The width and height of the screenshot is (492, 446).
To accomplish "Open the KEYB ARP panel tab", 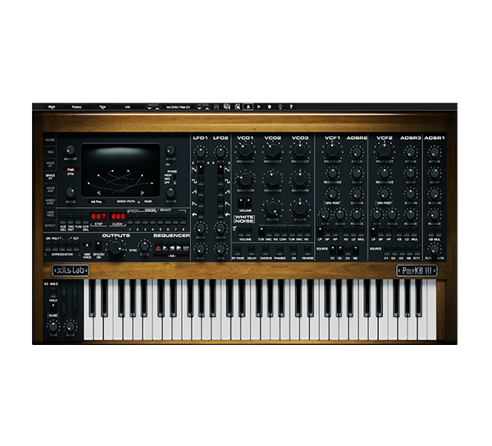I will pyautogui.click(x=50, y=189).
